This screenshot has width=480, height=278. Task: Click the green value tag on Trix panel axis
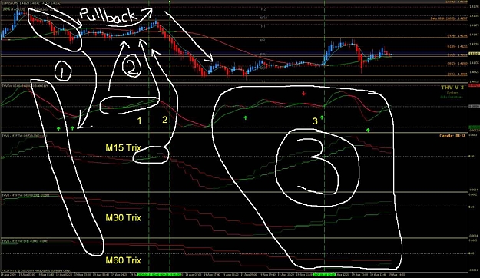[x=474, y=127]
